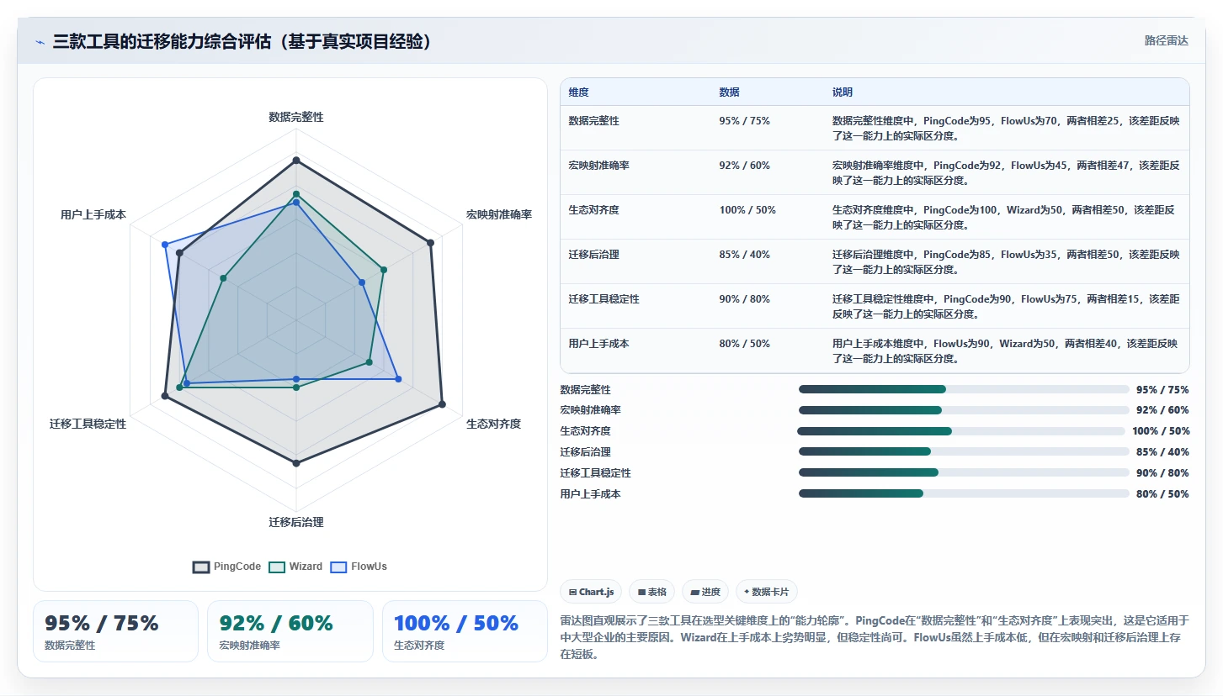The width and height of the screenshot is (1223, 696).
Task: Select the 进度 tag chip
Action: tap(705, 592)
